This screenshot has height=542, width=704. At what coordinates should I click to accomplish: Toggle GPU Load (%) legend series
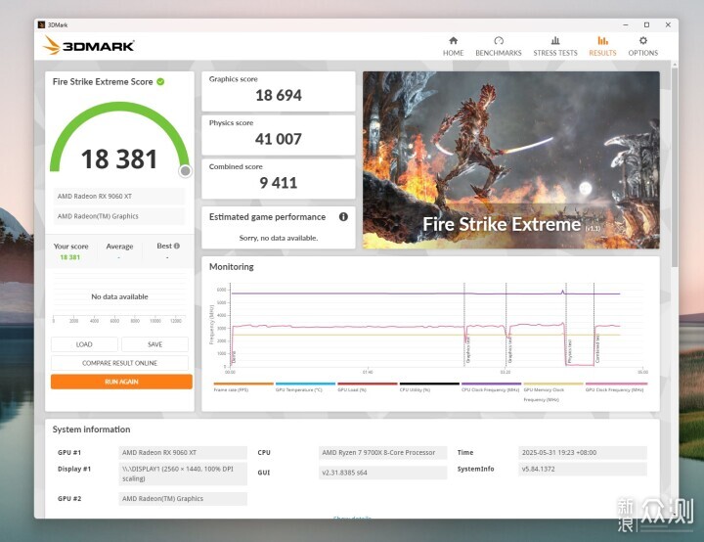(368, 387)
